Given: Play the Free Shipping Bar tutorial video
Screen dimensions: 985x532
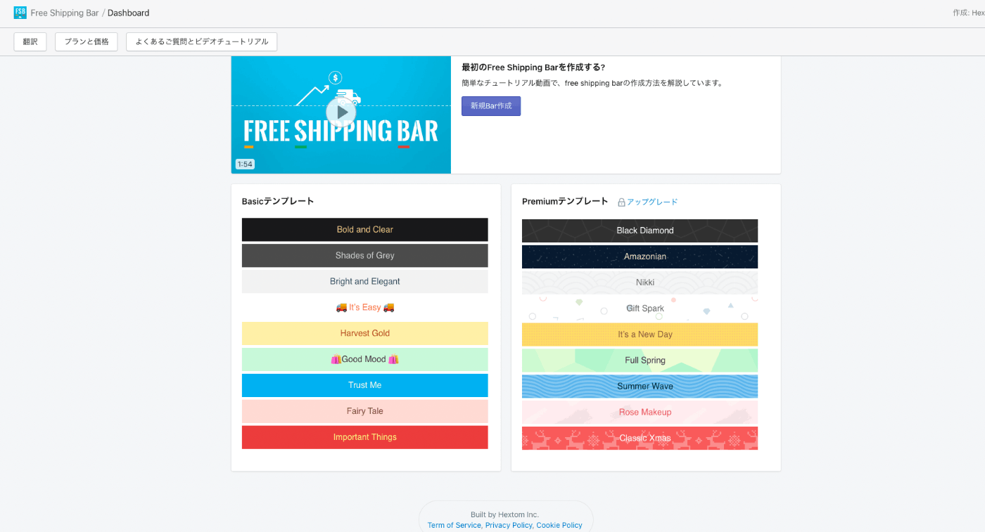Looking at the screenshot, I should click(341, 112).
